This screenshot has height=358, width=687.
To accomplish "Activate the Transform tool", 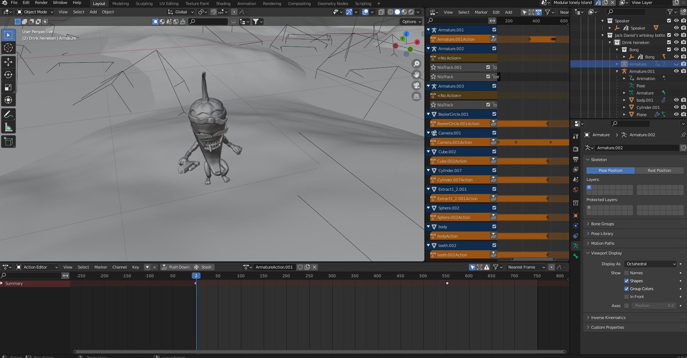I will pos(8,100).
